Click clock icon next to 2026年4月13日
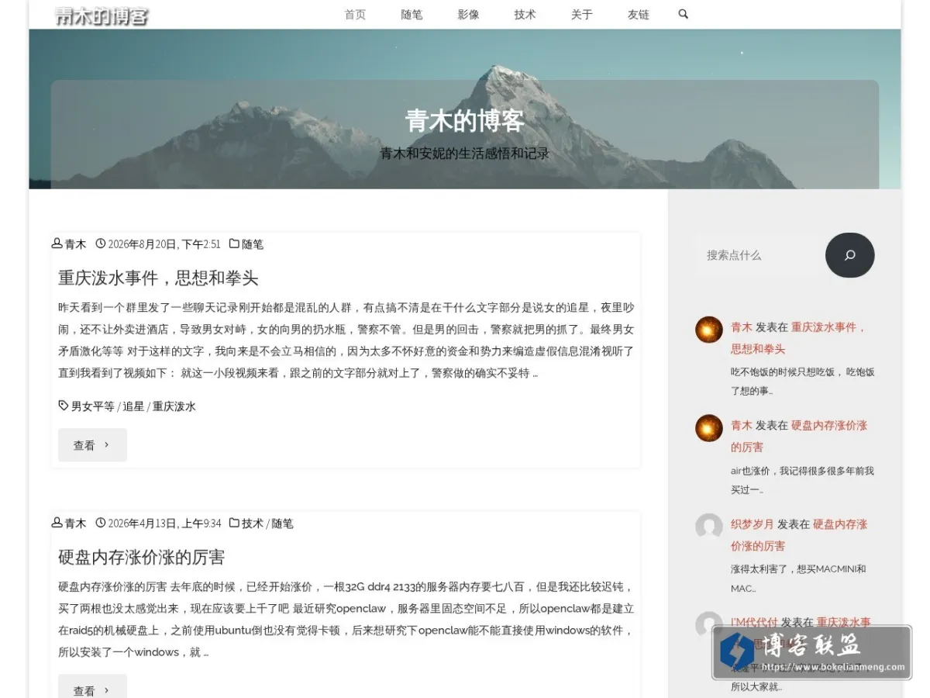Screen dimensions: 930x698 click(100, 523)
